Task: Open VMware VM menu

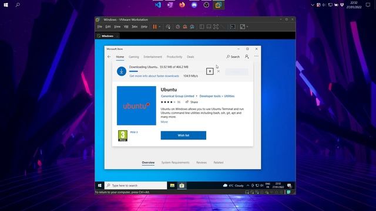Action: click(126, 26)
